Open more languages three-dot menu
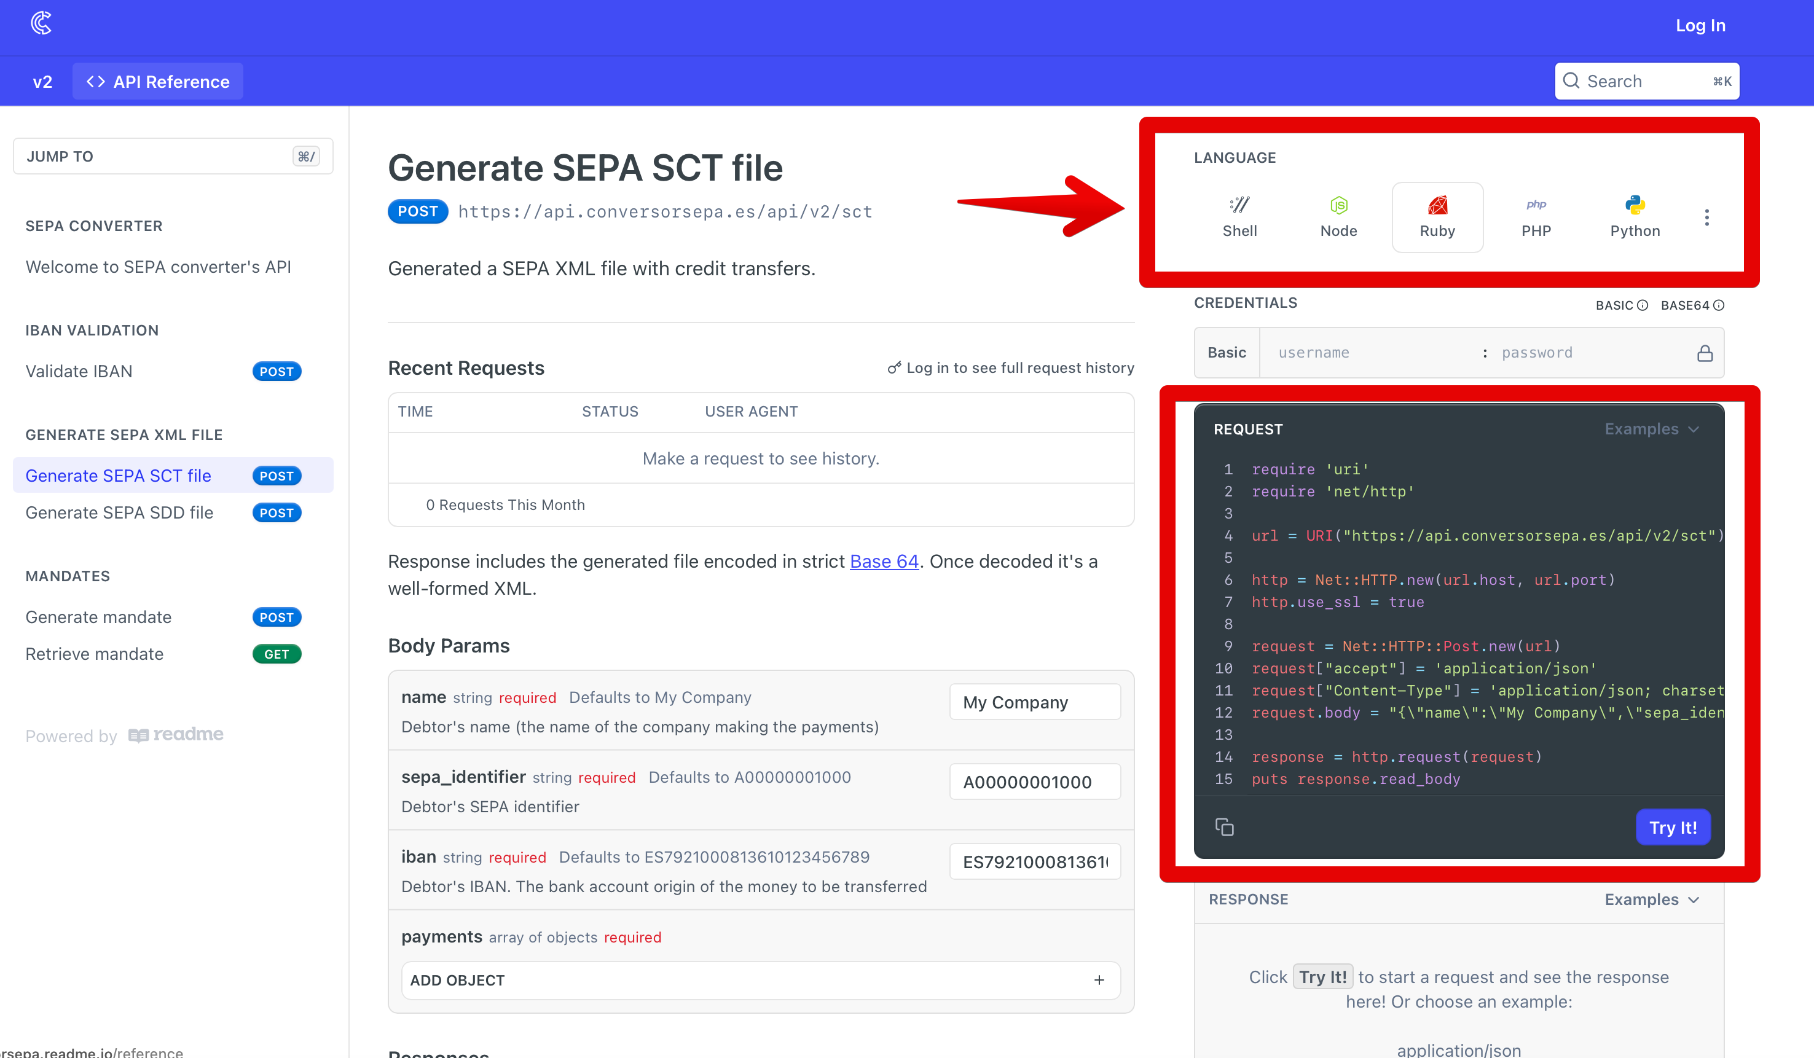 point(1706,217)
